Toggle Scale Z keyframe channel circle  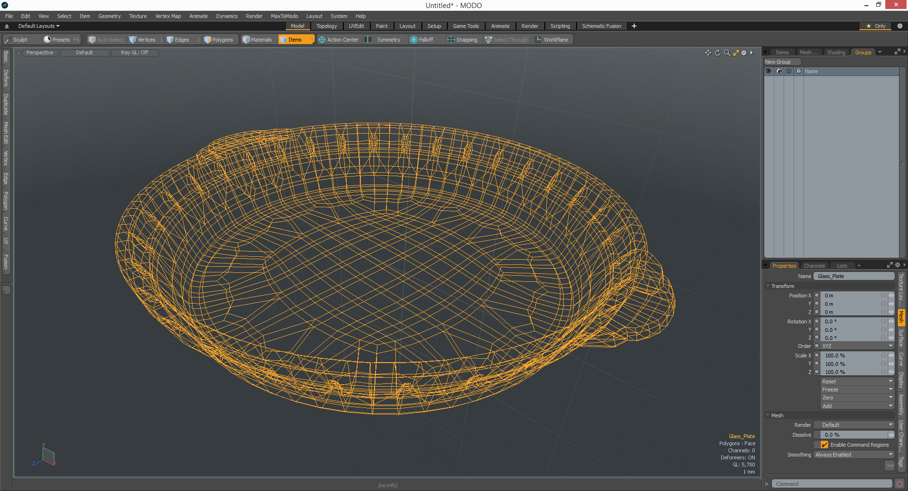[x=817, y=372]
